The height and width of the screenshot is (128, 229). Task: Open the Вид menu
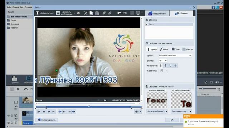(21, 7)
